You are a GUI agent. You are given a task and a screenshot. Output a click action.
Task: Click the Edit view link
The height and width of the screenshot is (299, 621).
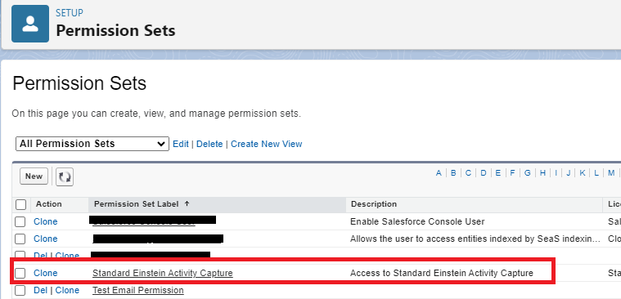(181, 144)
